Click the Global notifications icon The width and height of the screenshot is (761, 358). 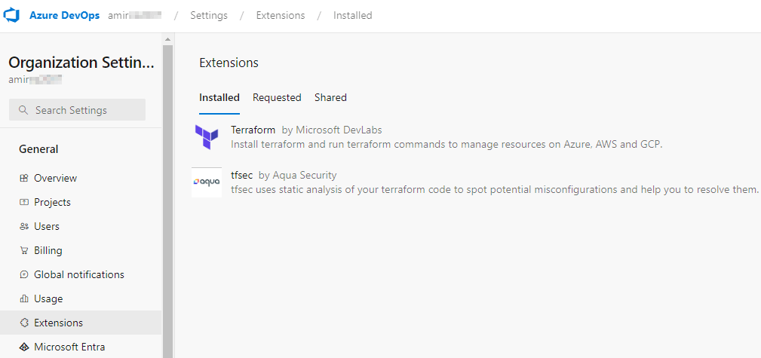point(24,275)
